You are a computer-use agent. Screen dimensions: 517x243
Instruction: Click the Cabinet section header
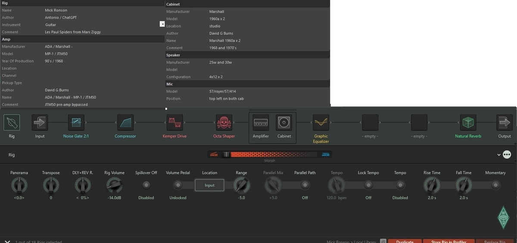tap(247, 4)
